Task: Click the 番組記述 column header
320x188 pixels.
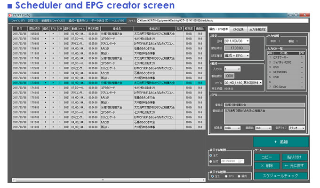Action: [154, 29]
